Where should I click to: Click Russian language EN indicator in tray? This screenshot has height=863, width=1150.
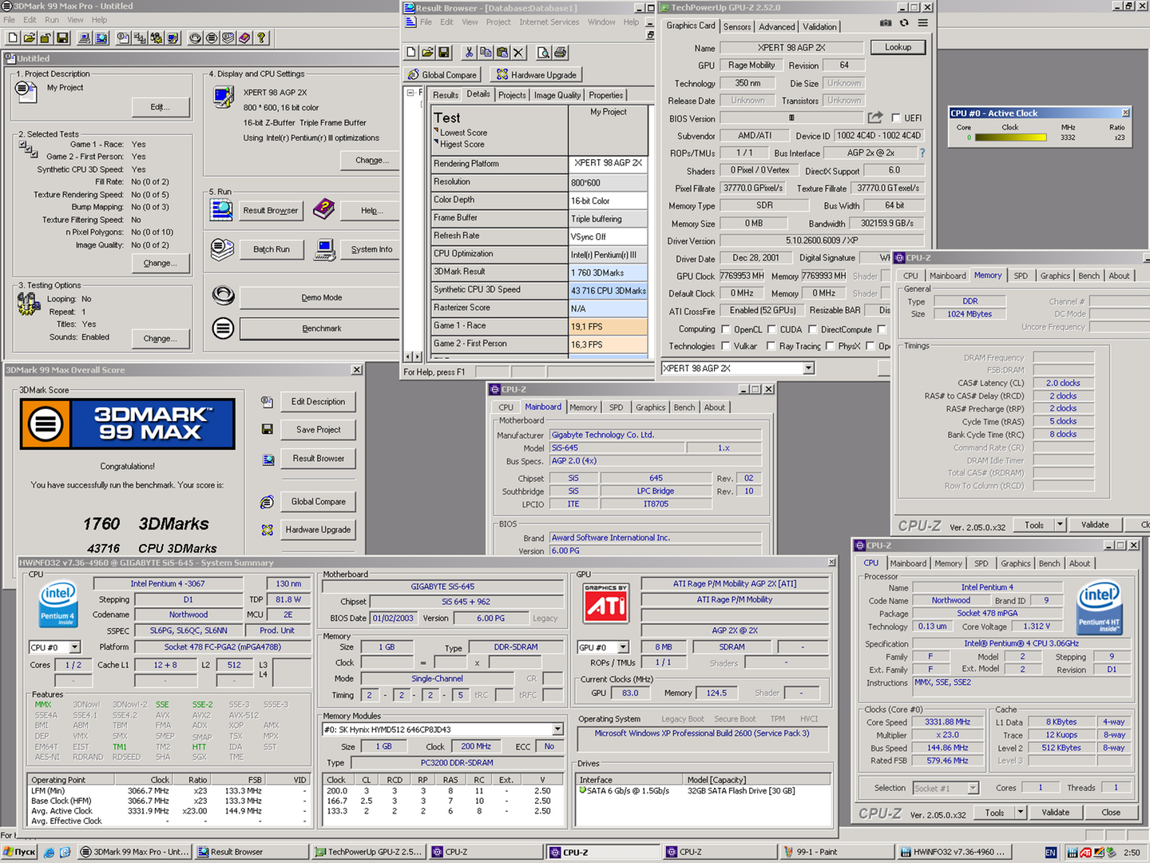[x=1051, y=852]
